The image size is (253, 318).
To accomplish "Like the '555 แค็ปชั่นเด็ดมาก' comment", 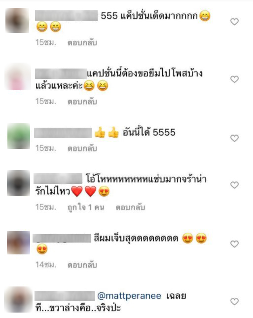I will point(235,22).
